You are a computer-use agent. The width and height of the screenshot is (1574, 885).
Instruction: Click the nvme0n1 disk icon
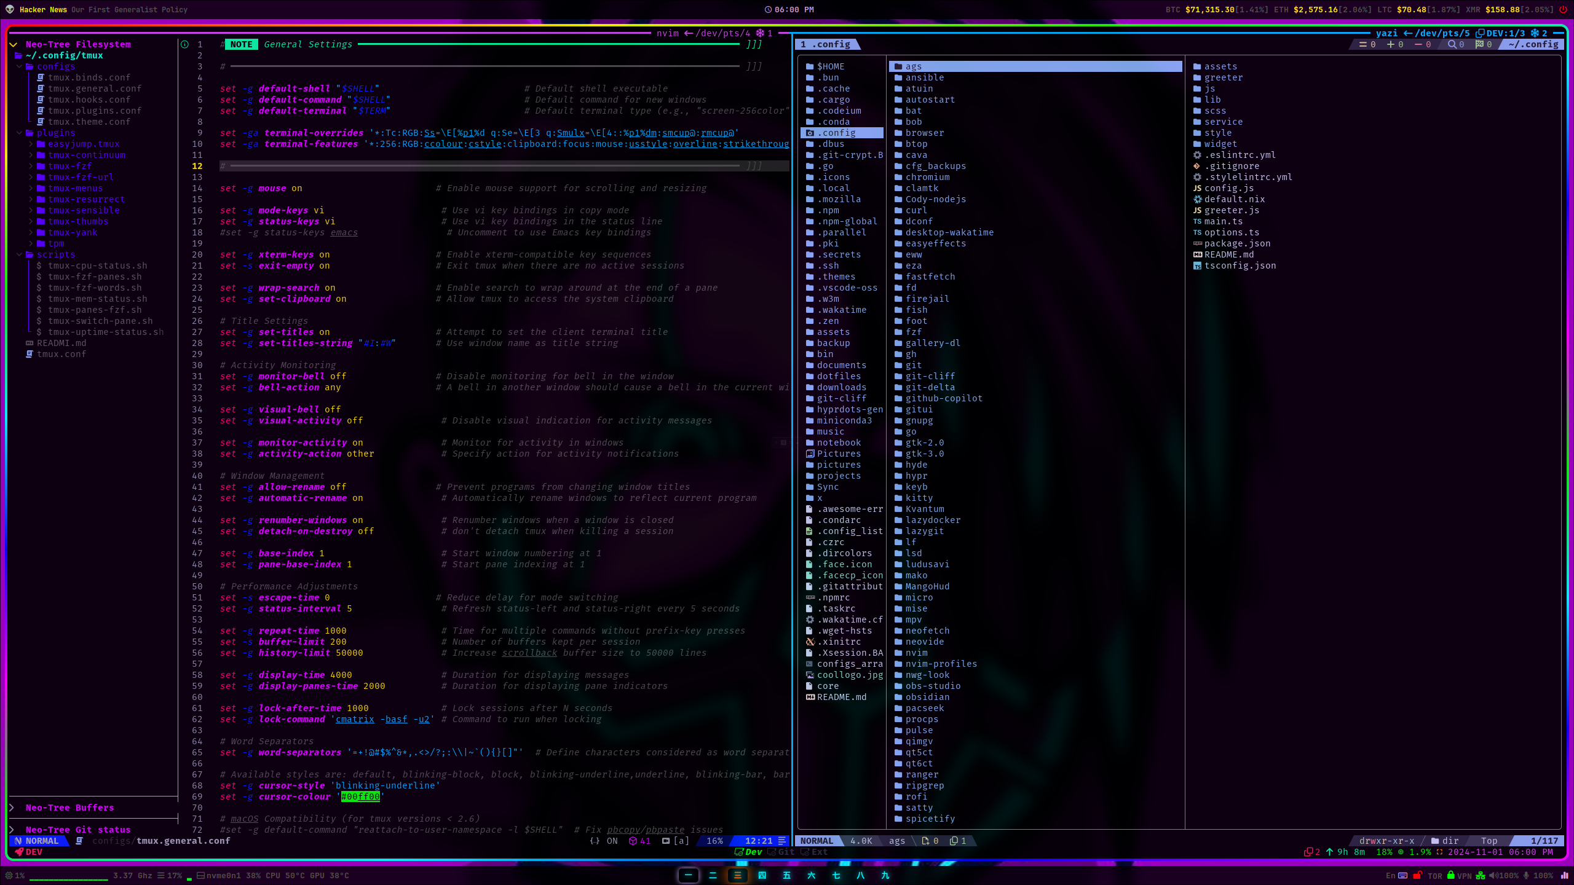tap(201, 875)
